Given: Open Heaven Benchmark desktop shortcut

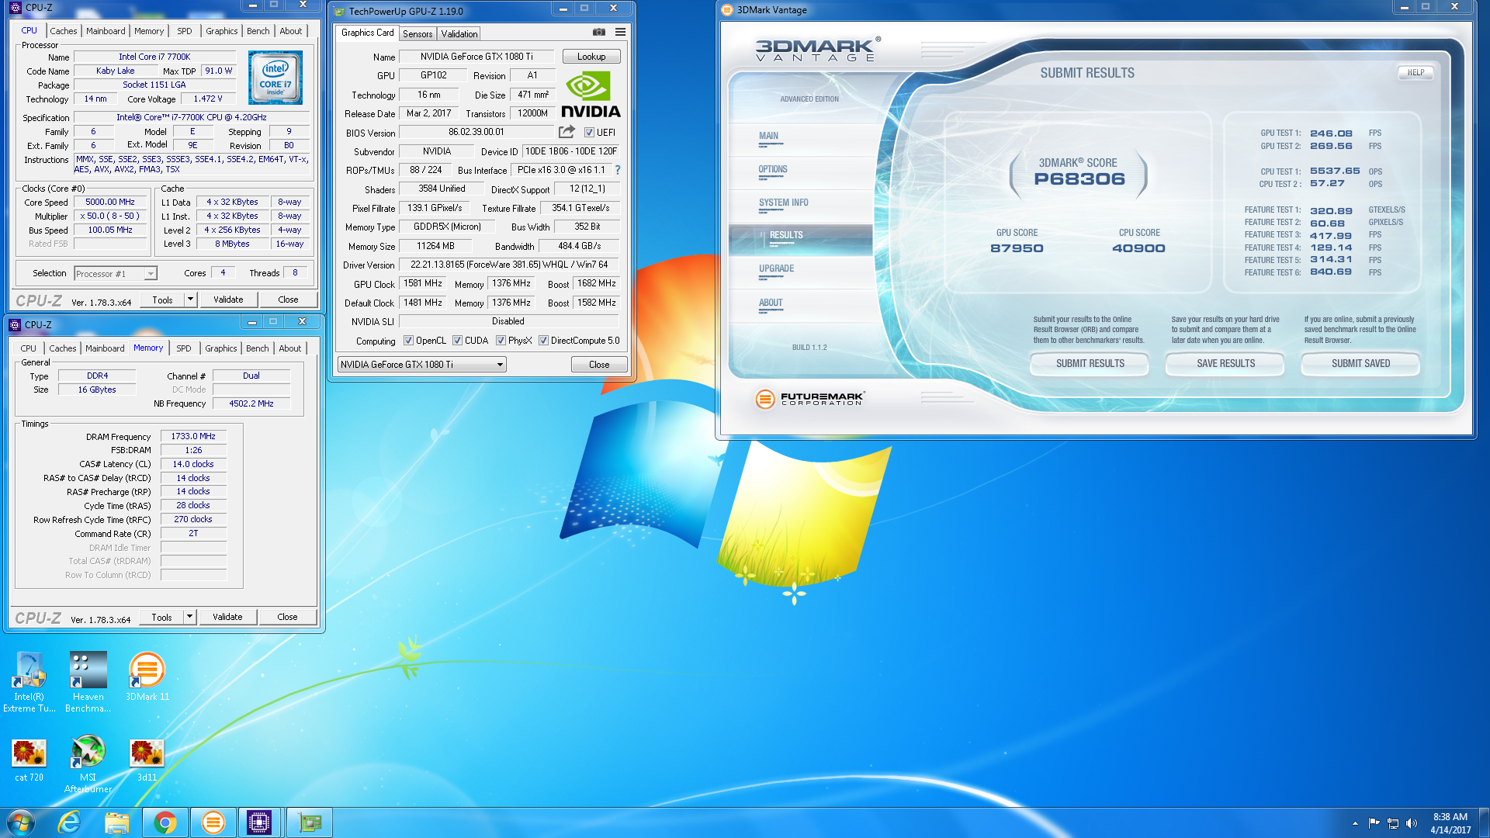Looking at the screenshot, I should [88, 683].
